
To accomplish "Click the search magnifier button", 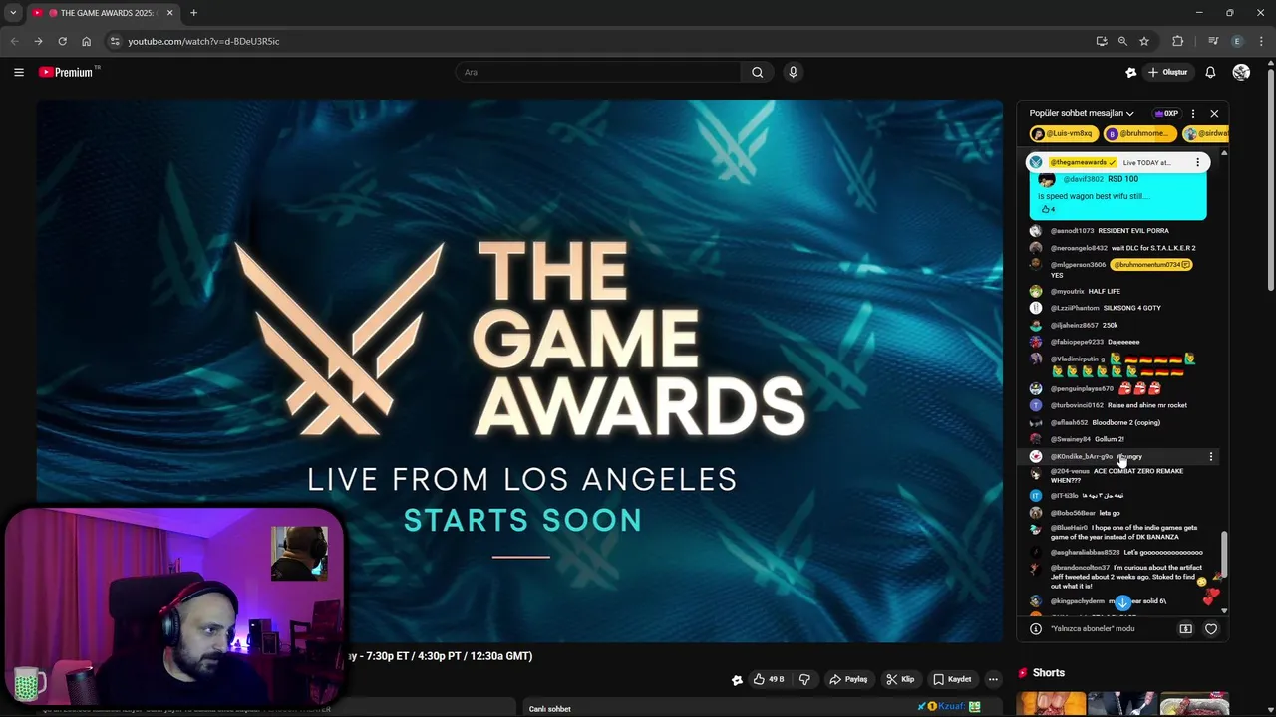I will click(757, 72).
